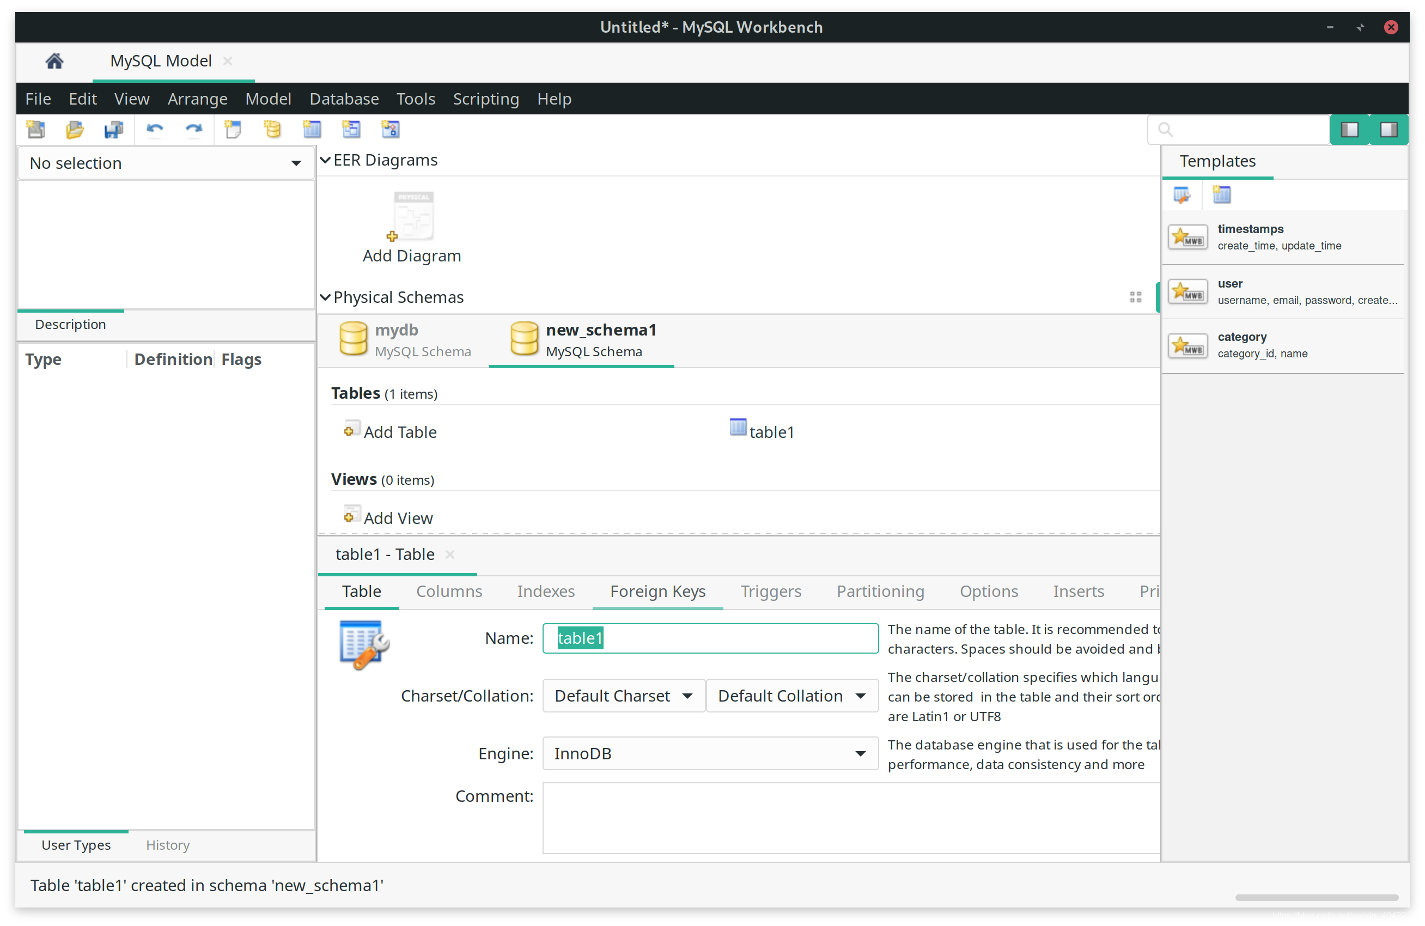Open the mydb schema icon
Image resolution: width=1425 pixels, height=926 pixels.
tap(354, 339)
